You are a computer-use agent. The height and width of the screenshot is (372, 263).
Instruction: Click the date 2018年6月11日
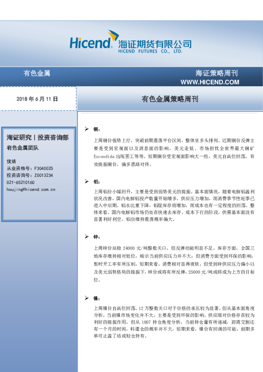click(37, 99)
